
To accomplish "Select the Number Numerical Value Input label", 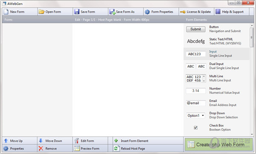I will click(x=224, y=91).
